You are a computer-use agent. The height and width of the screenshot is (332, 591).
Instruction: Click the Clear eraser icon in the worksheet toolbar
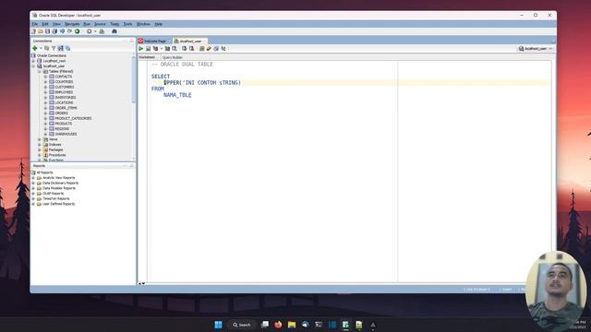click(x=209, y=49)
